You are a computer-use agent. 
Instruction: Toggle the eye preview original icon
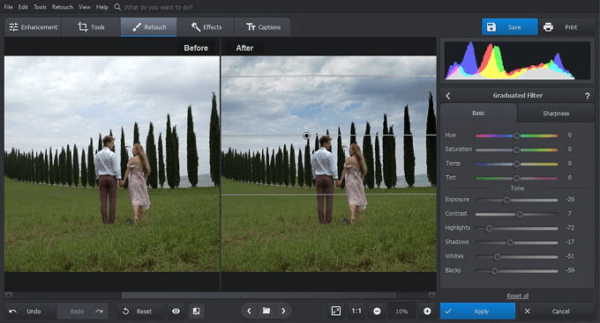click(x=176, y=312)
